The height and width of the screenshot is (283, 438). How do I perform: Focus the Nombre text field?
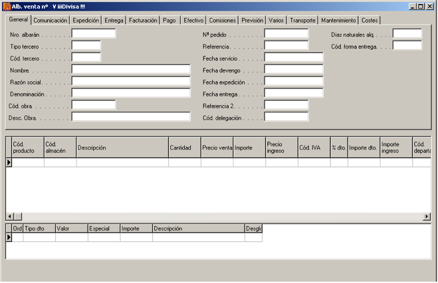click(131, 70)
